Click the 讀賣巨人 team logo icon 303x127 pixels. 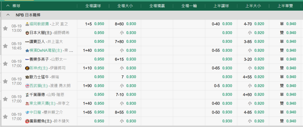click(27, 41)
